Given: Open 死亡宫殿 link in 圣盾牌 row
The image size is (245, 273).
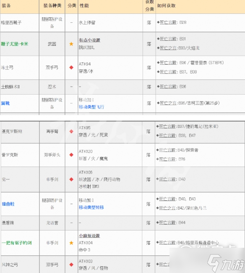Looking at the screenshot, I should [x=167, y=223].
